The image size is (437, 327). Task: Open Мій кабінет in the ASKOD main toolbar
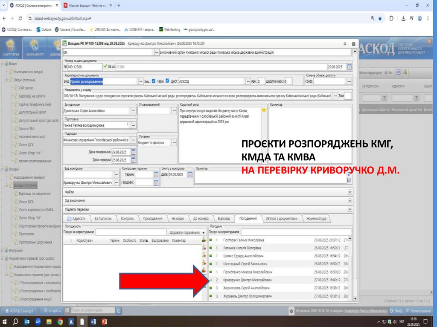(x=35, y=48)
